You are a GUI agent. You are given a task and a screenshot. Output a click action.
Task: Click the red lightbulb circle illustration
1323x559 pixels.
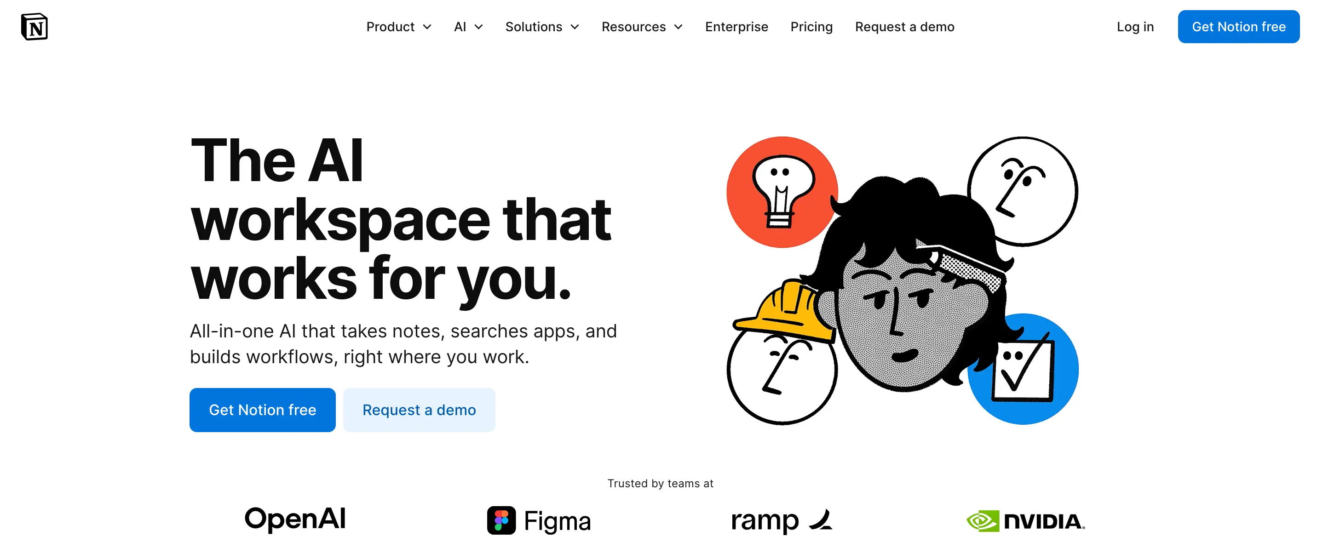[781, 192]
